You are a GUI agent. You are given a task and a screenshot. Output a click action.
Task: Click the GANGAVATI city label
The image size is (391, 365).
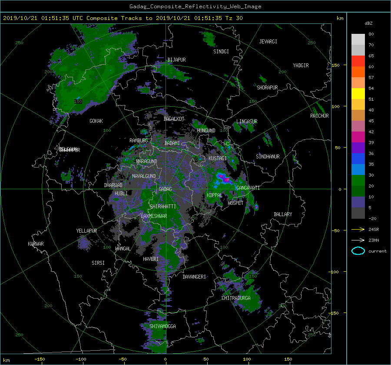(x=248, y=188)
